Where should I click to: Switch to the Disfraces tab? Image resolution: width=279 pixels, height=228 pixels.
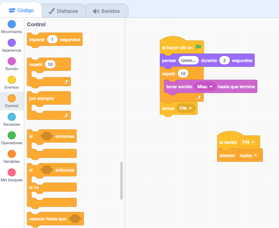(63, 11)
